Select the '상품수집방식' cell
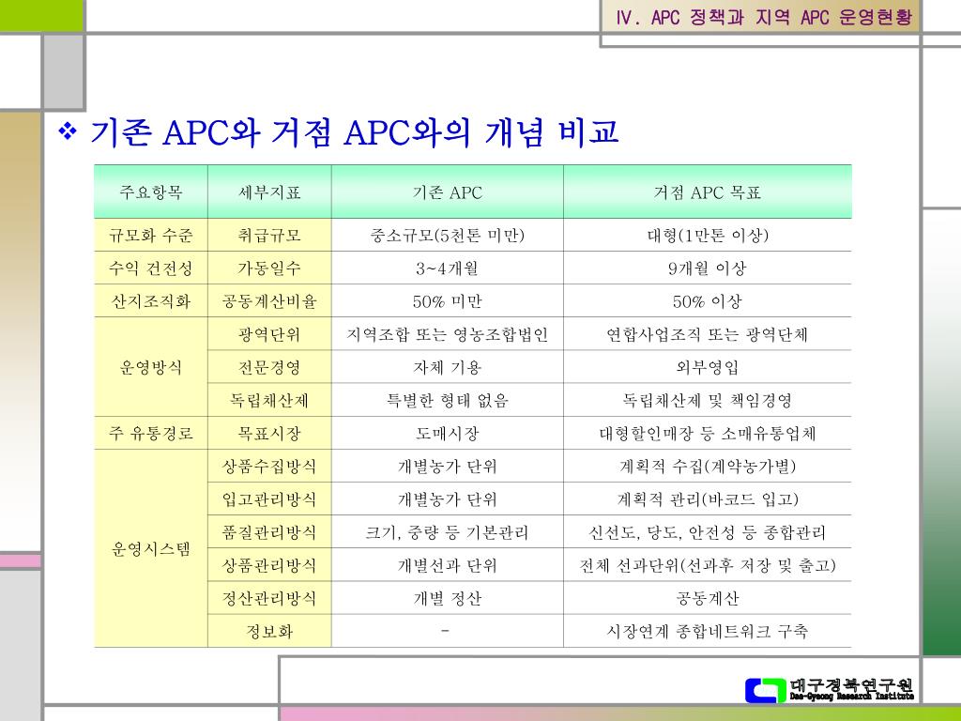This screenshot has width=961, height=721. coord(269,466)
